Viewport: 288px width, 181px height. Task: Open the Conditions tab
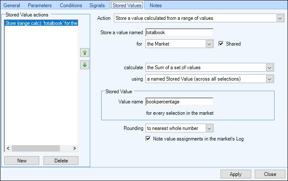71,5
